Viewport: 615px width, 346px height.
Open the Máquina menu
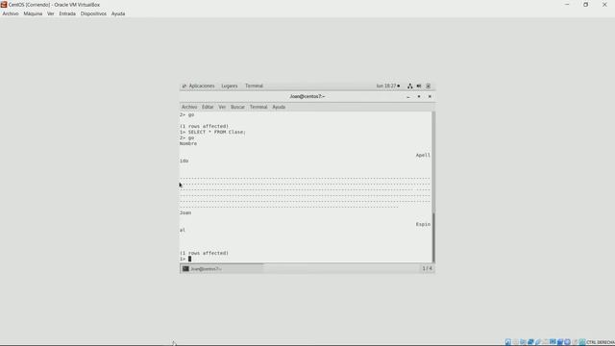[x=33, y=13]
